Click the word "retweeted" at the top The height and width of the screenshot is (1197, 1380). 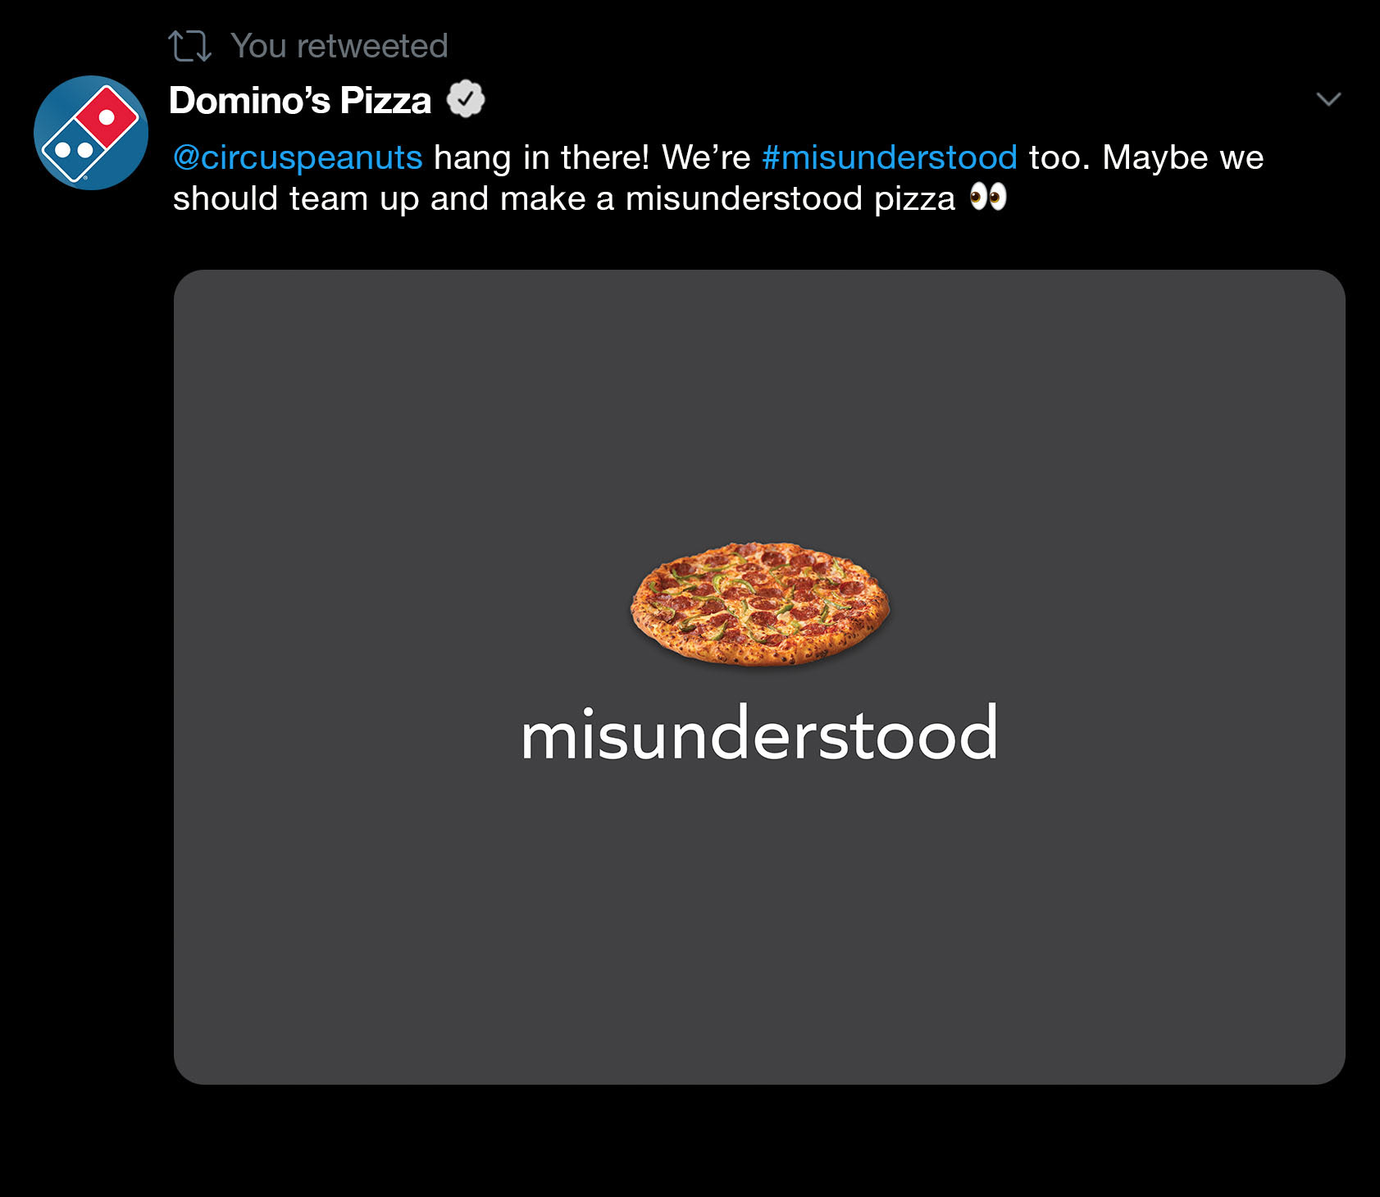(x=372, y=46)
